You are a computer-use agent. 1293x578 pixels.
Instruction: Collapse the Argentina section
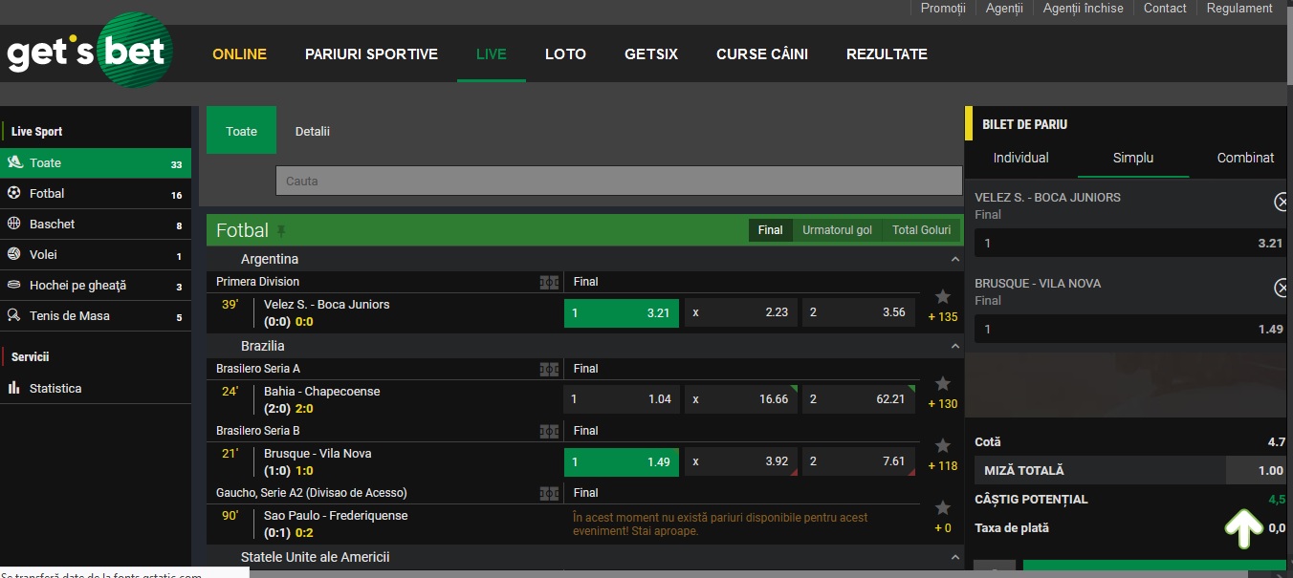coord(954,260)
